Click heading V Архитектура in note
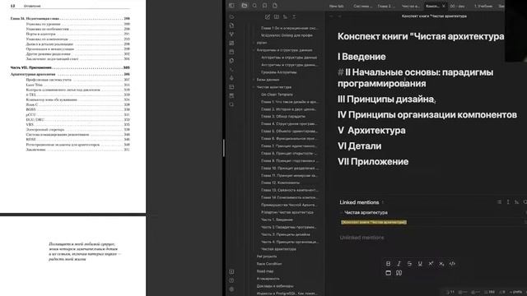The width and height of the screenshot is (527, 296). (x=371, y=130)
